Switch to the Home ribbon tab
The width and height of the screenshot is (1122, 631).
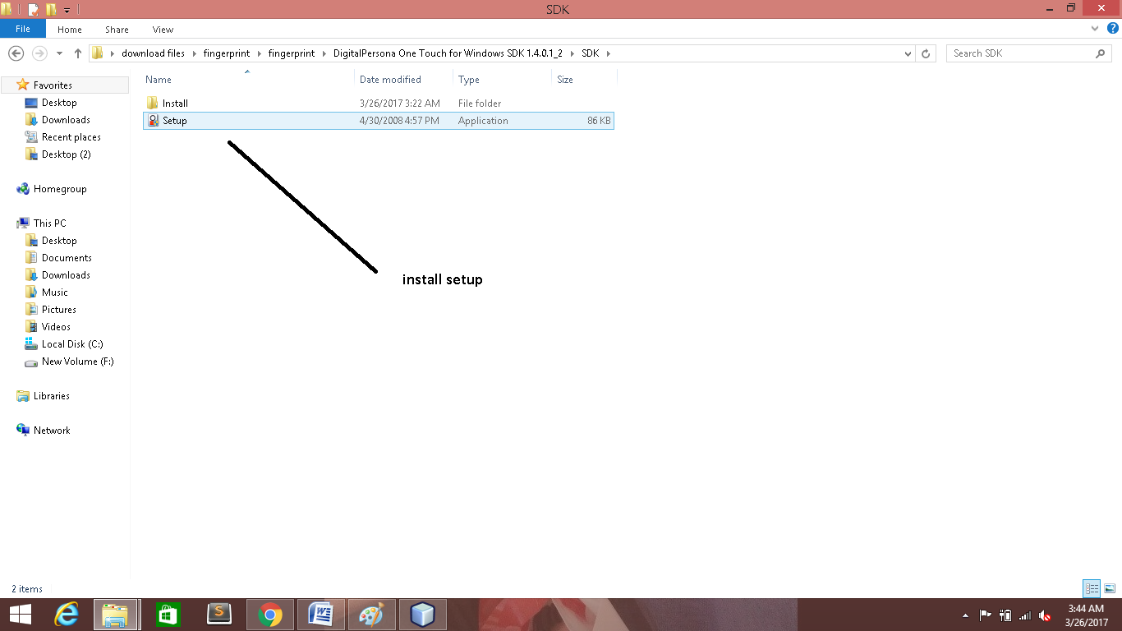click(70, 30)
